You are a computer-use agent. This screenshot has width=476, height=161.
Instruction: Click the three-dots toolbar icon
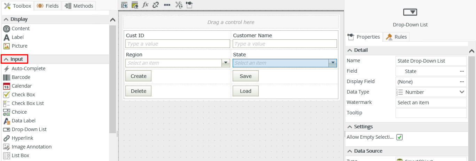coord(167,5)
